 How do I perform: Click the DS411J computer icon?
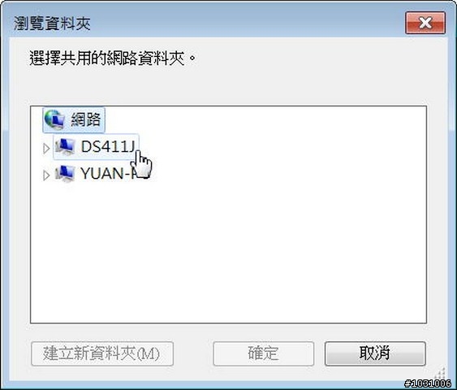tap(64, 146)
